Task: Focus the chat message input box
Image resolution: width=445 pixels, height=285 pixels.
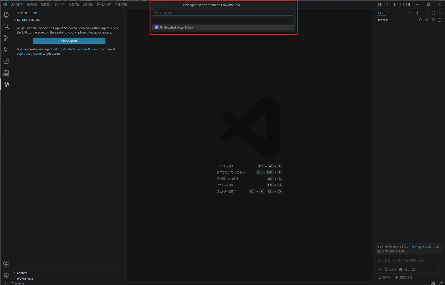Action: (x=409, y=261)
